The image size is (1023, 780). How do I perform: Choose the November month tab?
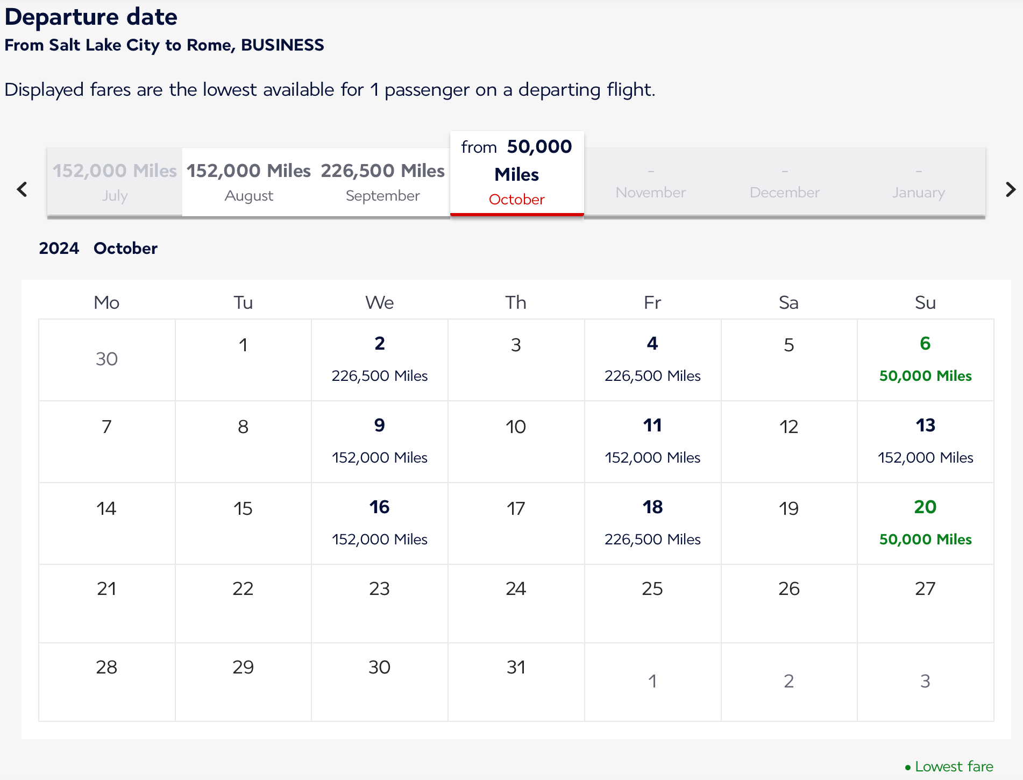point(650,182)
